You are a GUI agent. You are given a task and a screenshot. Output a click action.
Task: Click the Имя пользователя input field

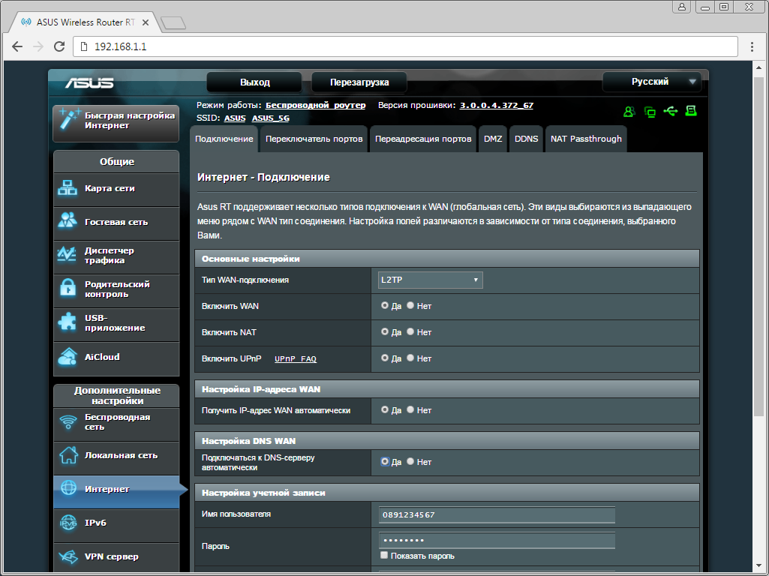pos(497,514)
